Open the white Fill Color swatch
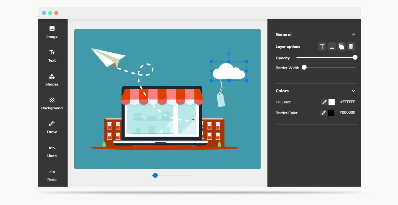 (x=331, y=102)
